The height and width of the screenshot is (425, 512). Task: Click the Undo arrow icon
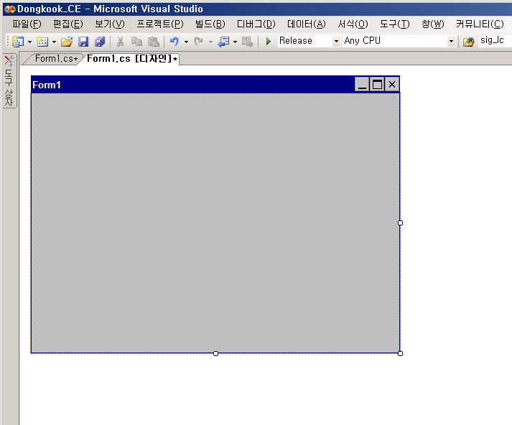coord(174,42)
